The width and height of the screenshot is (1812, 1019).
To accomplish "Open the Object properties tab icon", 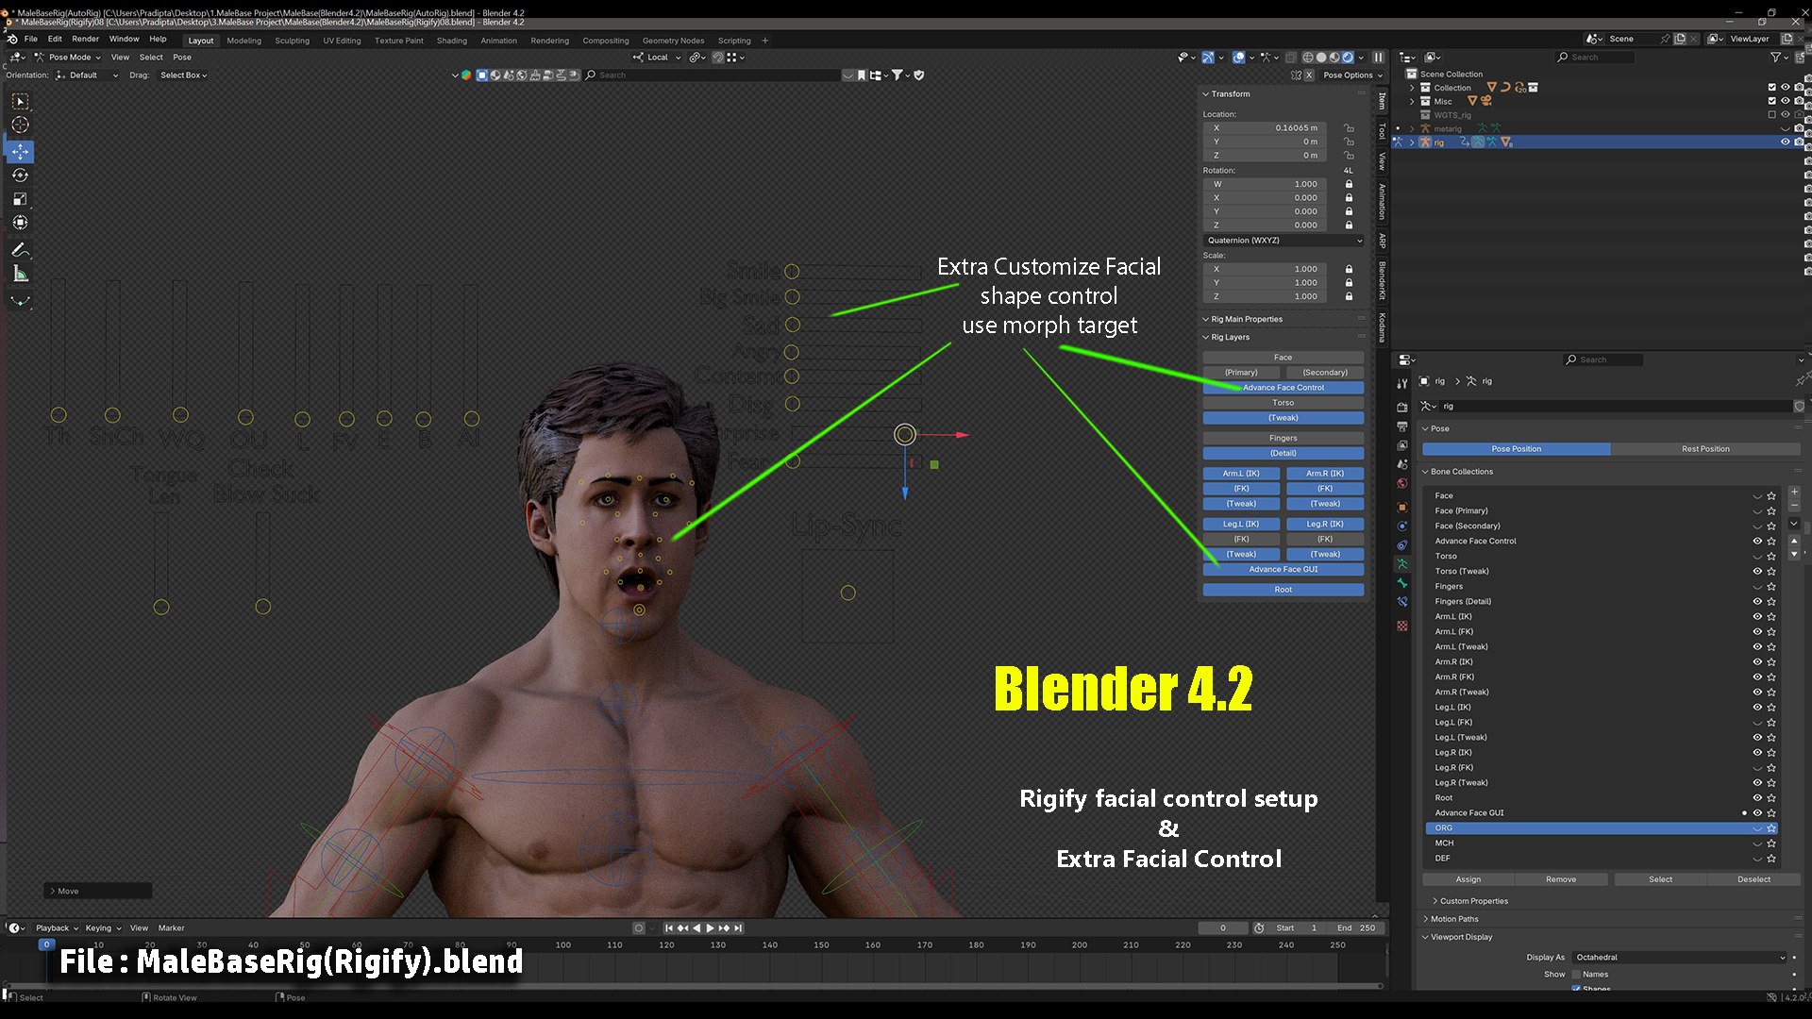I will [1401, 508].
